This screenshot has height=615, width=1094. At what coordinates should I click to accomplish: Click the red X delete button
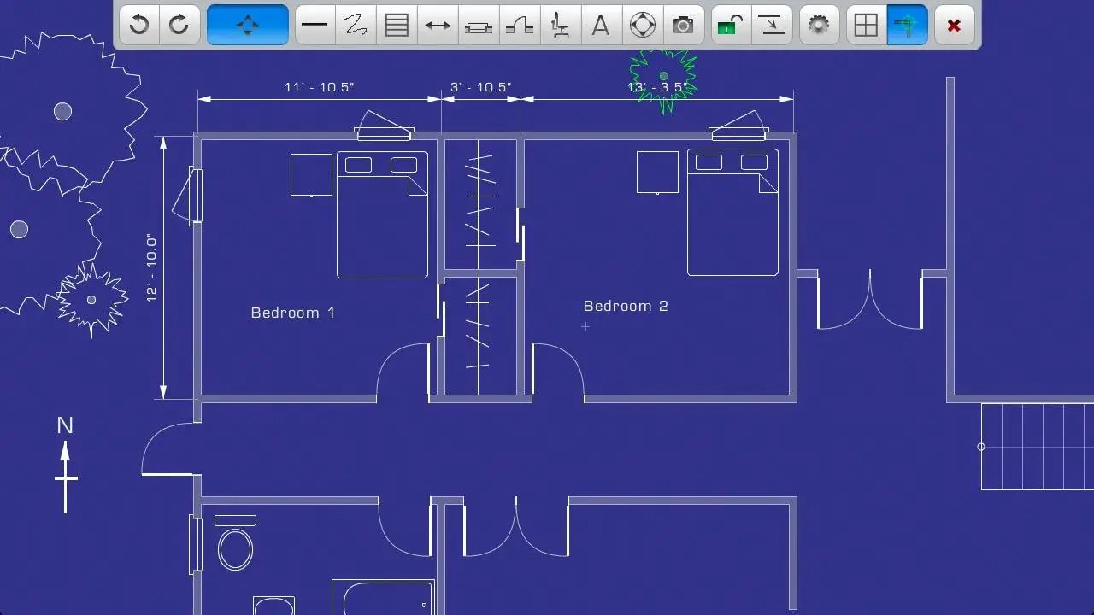(x=954, y=25)
